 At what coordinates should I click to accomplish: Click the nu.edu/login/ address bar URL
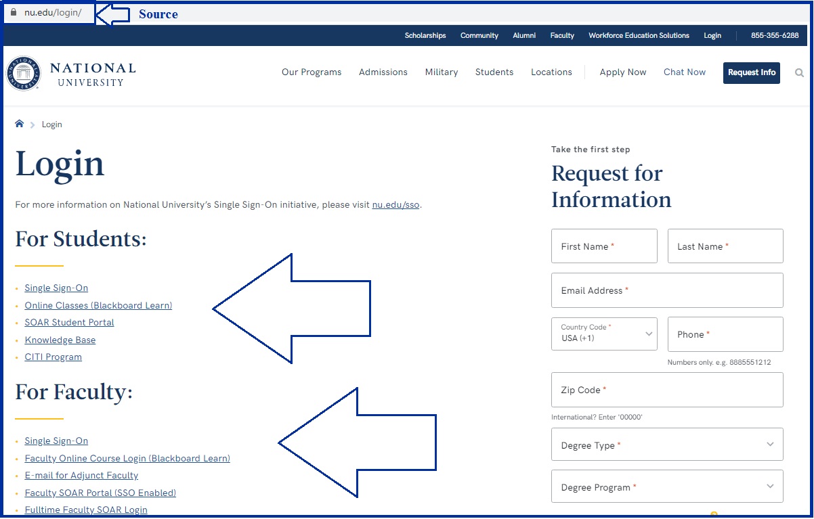53,13
